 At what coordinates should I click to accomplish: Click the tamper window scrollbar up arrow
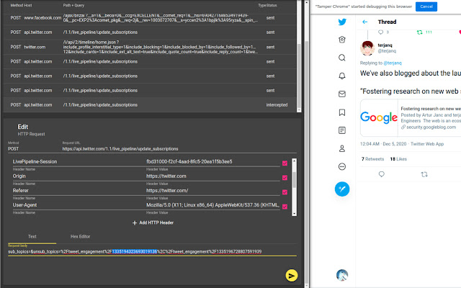[306, 3]
